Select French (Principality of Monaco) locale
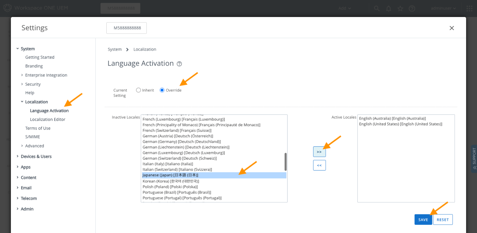This screenshot has height=233, width=477. point(214,125)
